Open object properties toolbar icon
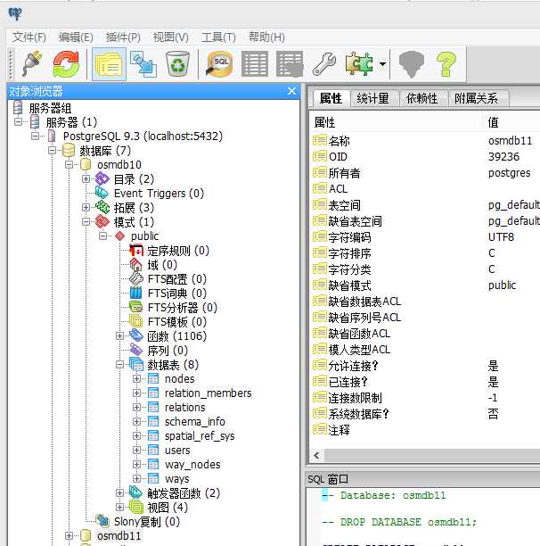 coord(109,64)
